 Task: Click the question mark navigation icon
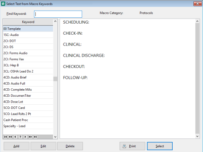click(20, 137)
